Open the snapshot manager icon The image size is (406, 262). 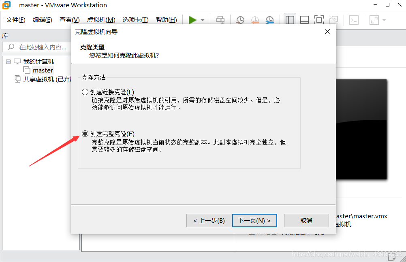[270, 20]
